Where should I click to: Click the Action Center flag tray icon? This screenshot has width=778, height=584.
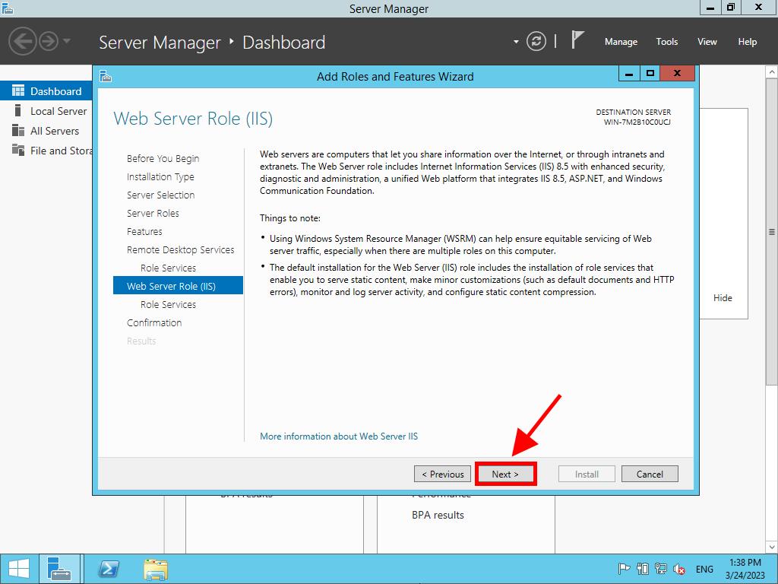tap(624, 569)
